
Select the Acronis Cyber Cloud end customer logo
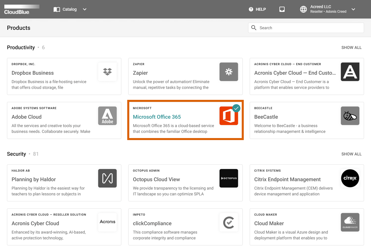[350, 72]
